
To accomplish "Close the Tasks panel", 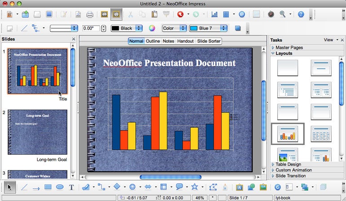I will click(342, 40).
